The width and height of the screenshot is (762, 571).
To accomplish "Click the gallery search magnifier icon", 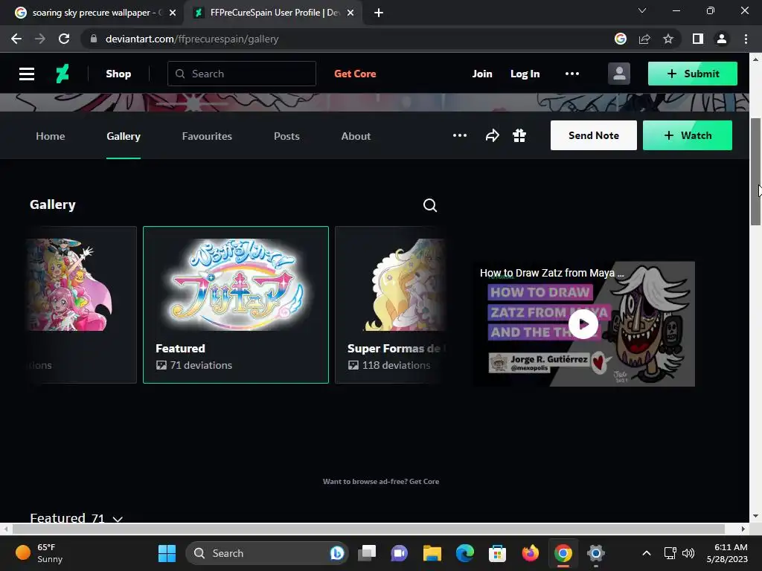I will (429, 205).
